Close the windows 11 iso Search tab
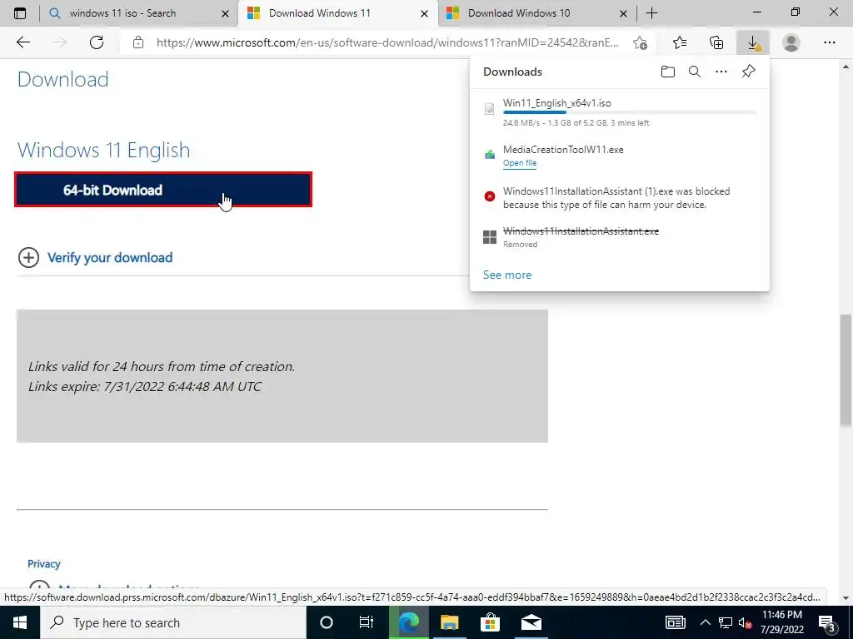This screenshot has width=853, height=639. pyautogui.click(x=225, y=13)
